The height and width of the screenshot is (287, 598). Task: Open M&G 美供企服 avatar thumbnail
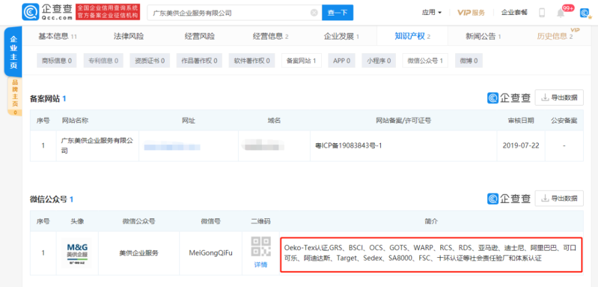[77, 253]
